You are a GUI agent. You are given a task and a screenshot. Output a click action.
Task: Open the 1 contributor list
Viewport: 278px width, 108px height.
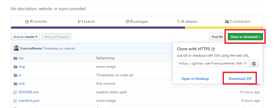(x=238, y=22)
